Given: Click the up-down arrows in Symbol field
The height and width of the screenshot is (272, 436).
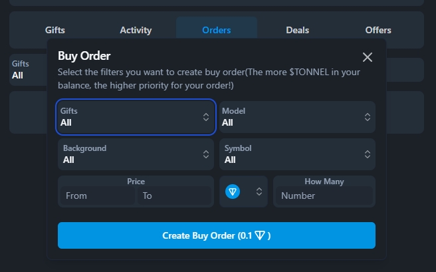Looking at the screenshot, I should point(368,154).
